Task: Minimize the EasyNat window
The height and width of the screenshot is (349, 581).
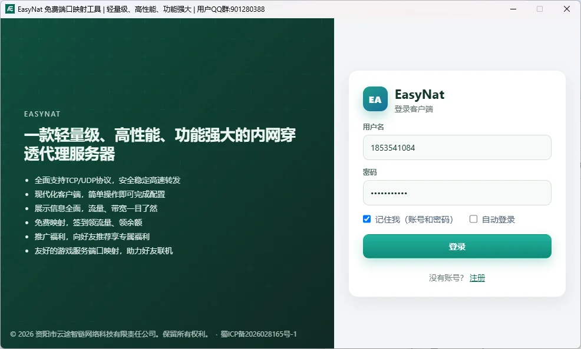Action: pyautogui.click(x=513, y=9)
